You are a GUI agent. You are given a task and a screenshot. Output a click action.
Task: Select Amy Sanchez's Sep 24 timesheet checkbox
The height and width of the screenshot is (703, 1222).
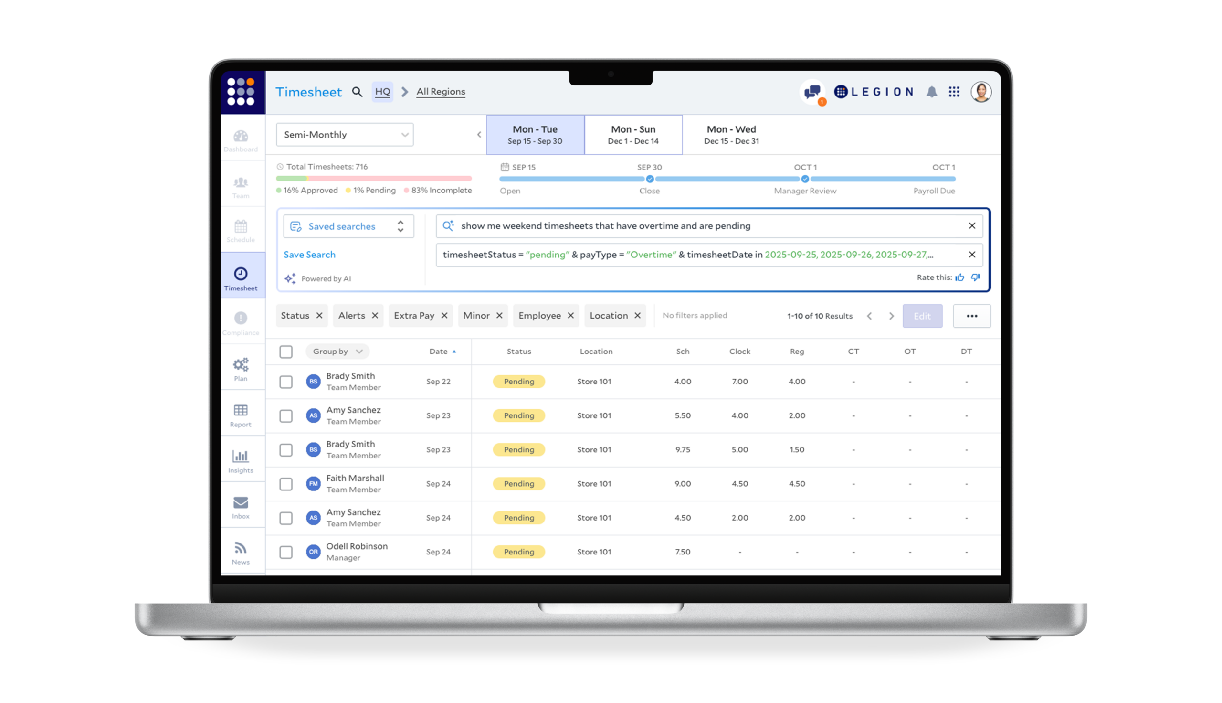point(285,518)
